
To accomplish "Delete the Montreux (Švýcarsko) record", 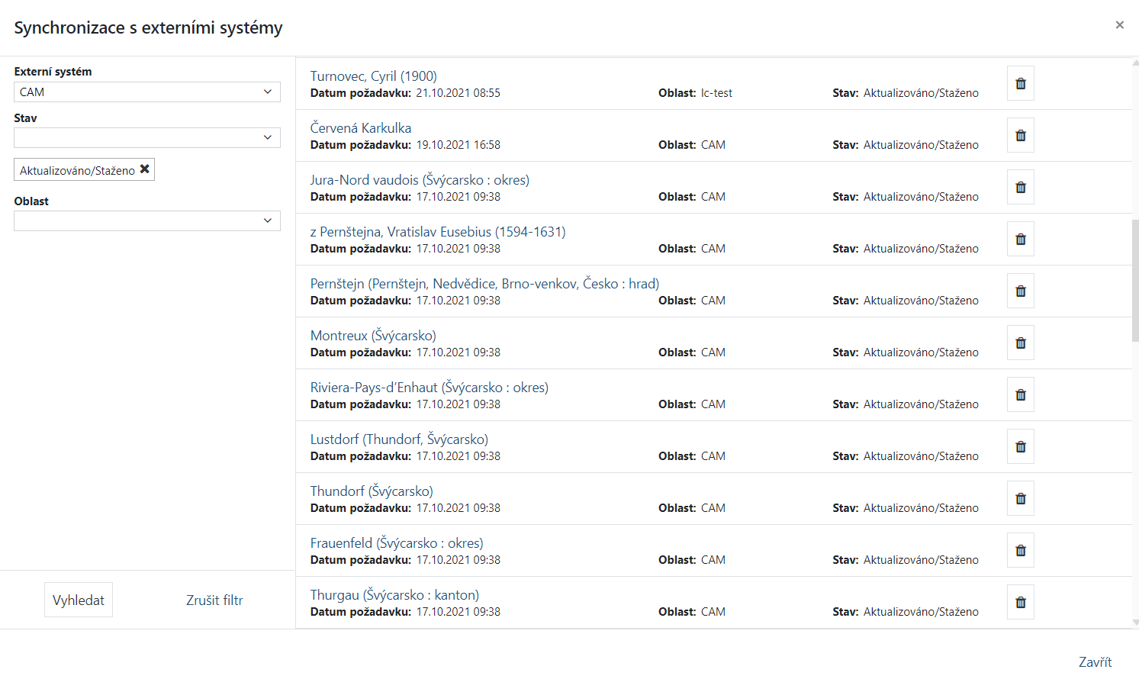I will click(1020, 343).
